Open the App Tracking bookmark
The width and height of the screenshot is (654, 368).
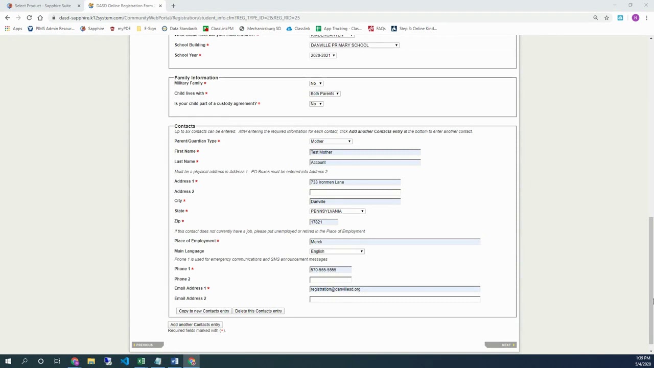click(339, 29)
